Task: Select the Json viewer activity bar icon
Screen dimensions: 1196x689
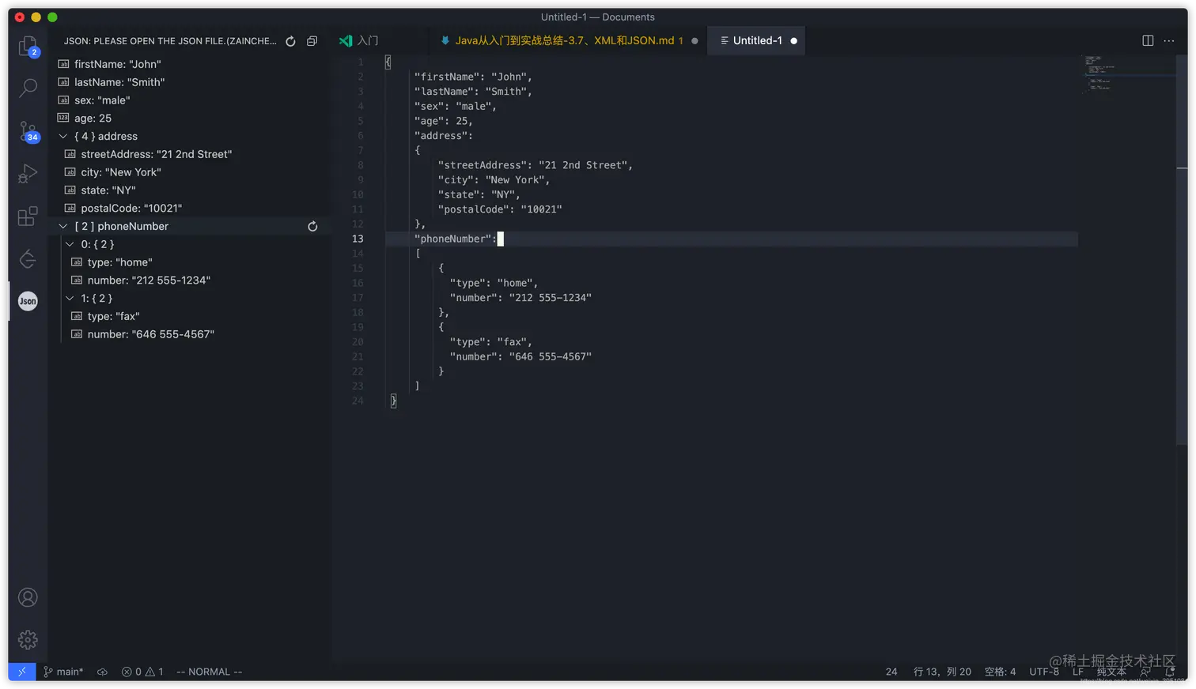Action: point(28,301)
